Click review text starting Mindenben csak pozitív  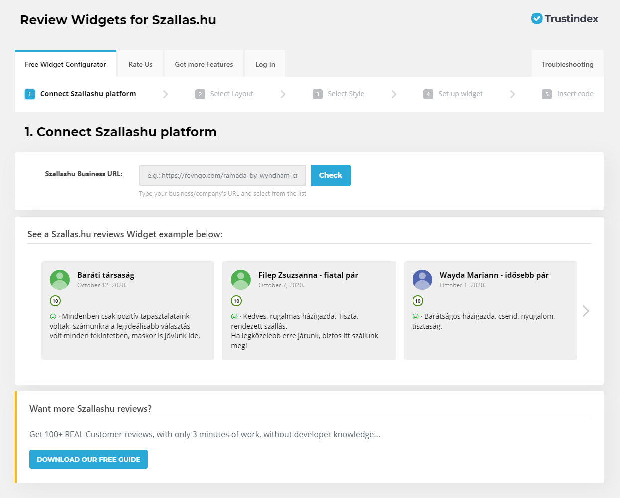(x=125, y=326)
